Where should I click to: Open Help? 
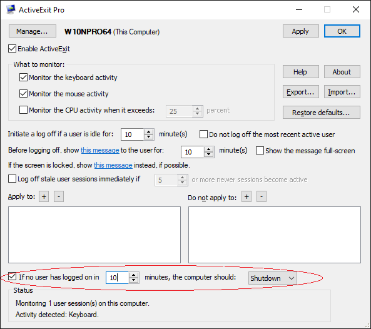(x=300, y=72)
